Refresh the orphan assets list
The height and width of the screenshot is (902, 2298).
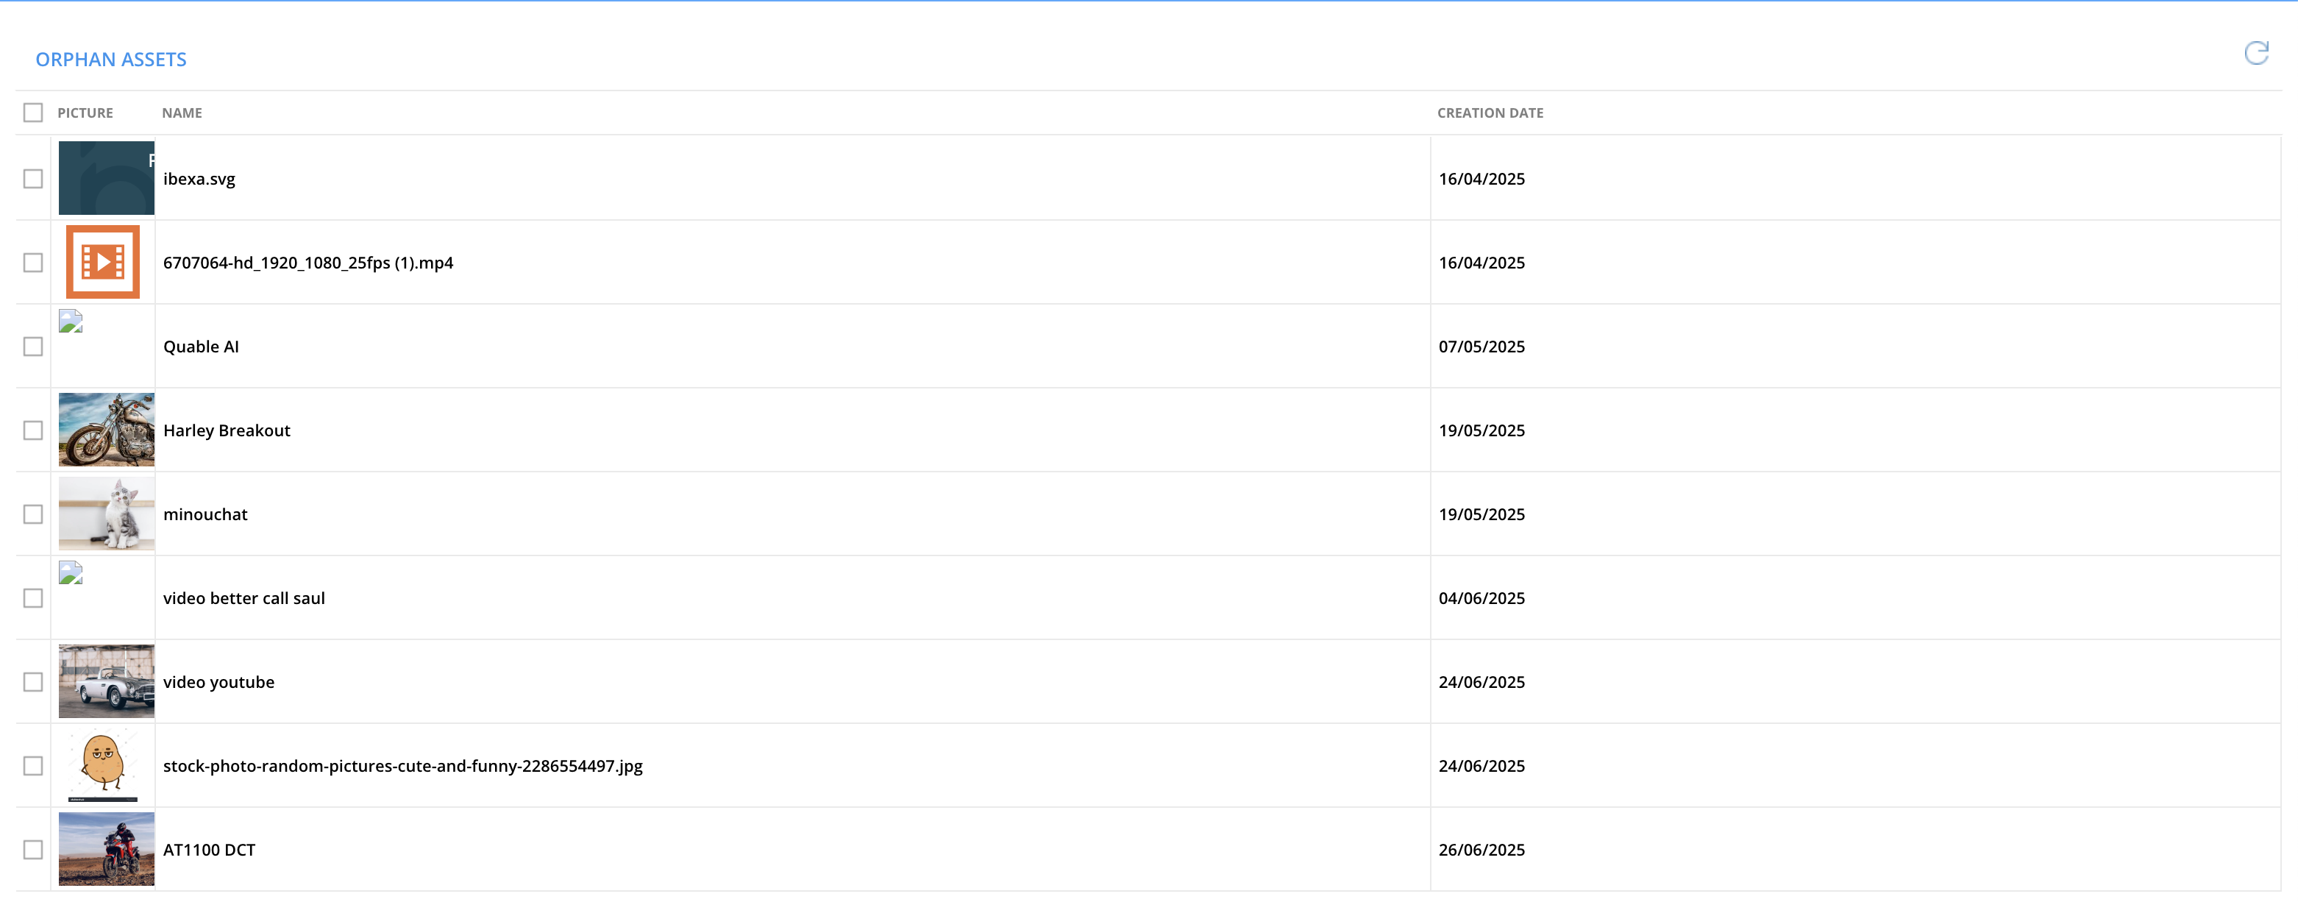(x=2256, y=54)
